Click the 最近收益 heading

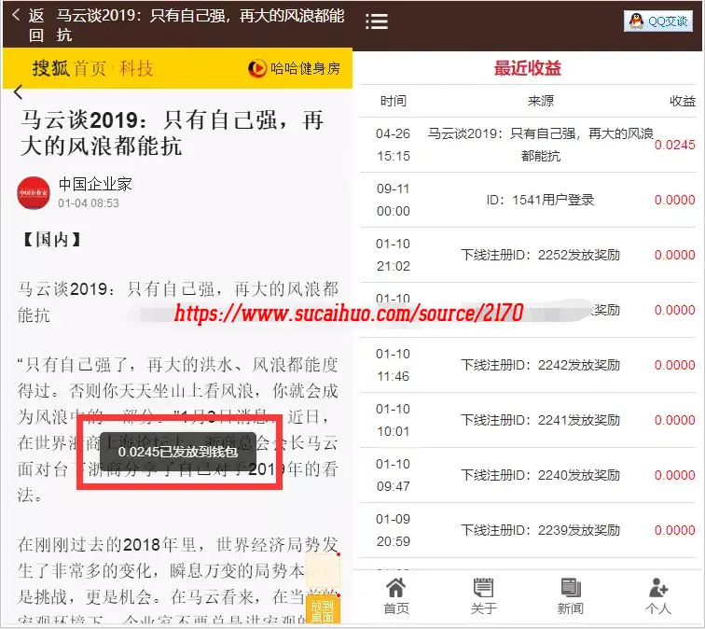point(528,68)
